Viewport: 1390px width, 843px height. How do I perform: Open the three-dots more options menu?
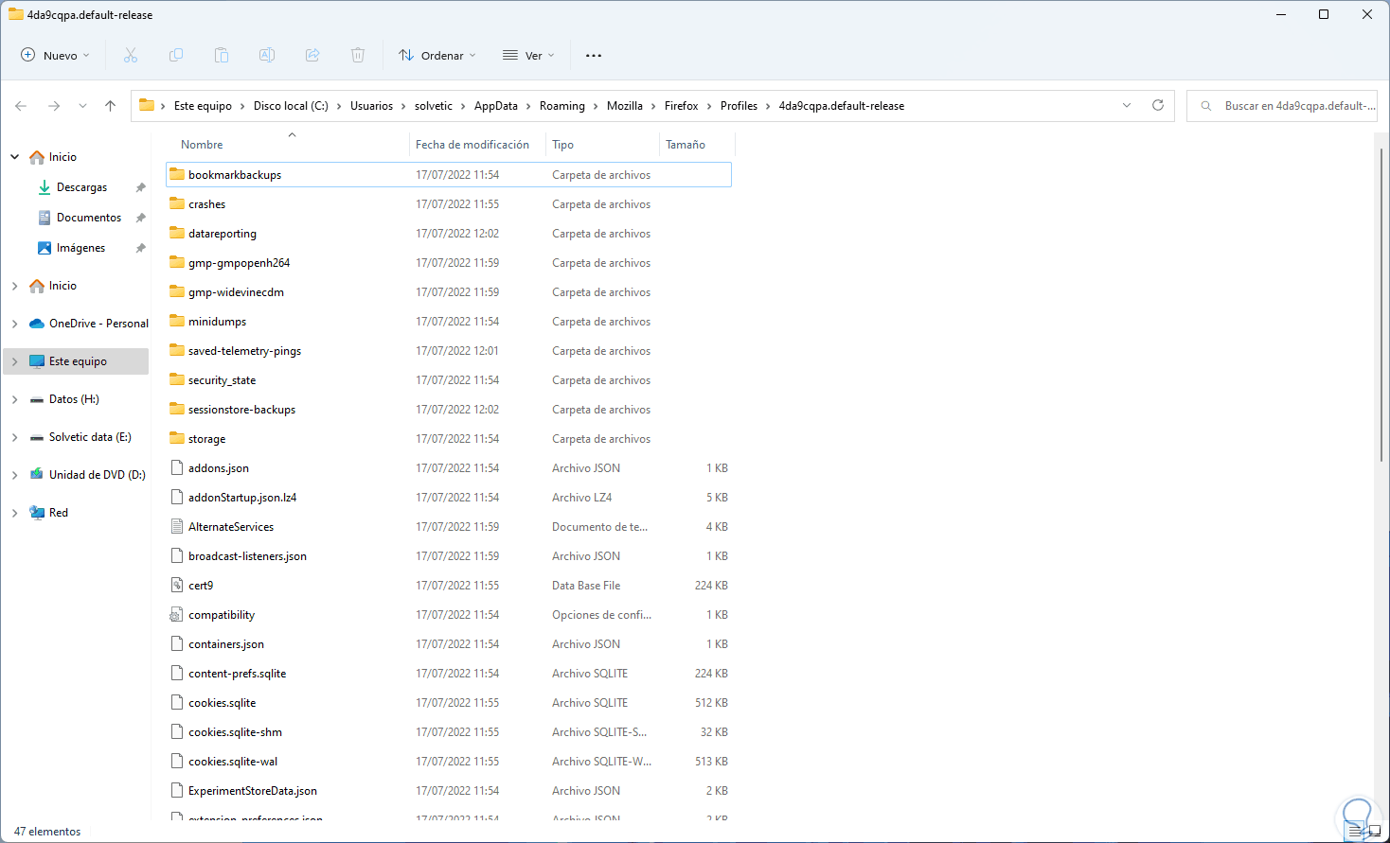[594, 56]
